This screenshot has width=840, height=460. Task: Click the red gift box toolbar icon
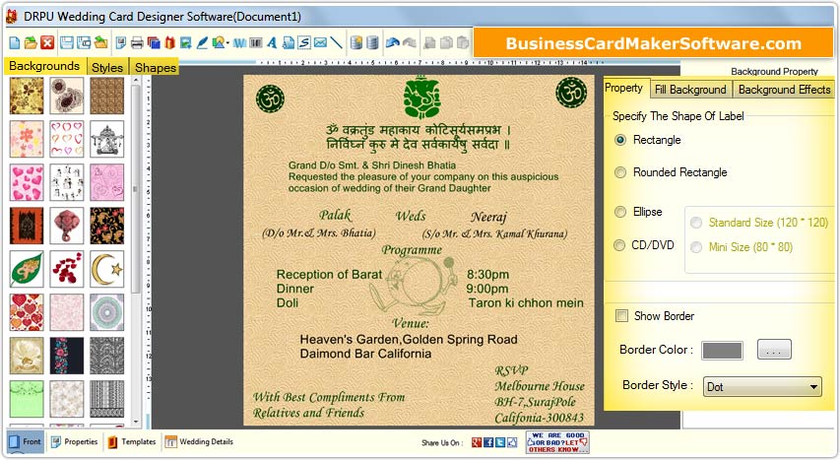tap(169, 43)
